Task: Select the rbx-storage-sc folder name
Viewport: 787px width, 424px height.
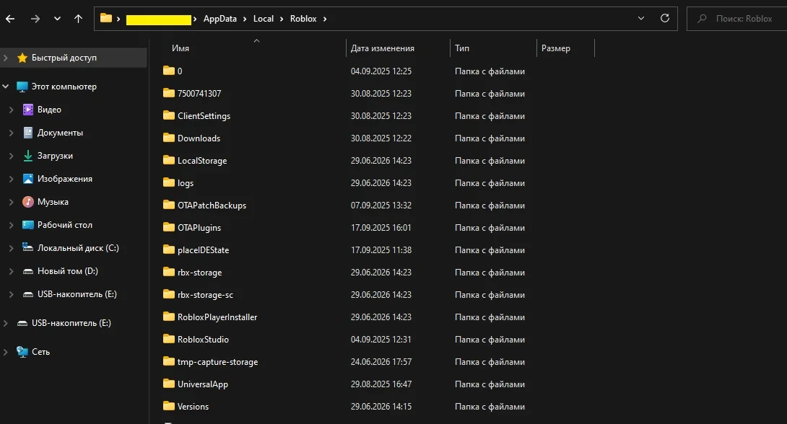Action: click(205, 295)
